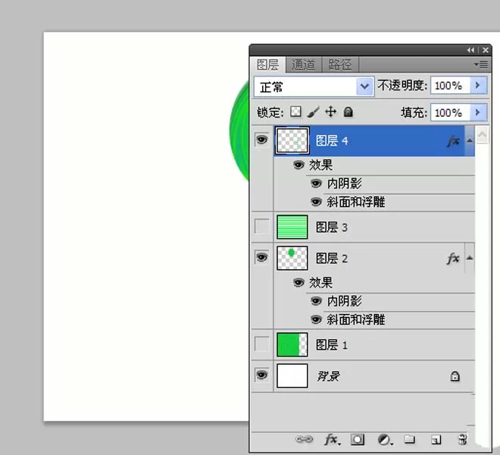500x455 pixels.
Task: Select the 图层 3 thumbnail
Action: pyautogui.click(x=292, y=227)
